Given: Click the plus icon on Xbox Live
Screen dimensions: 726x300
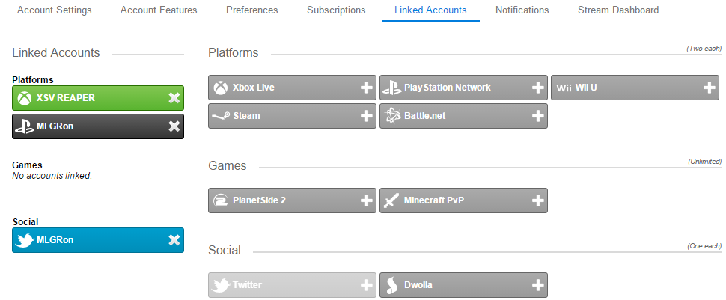Looking at the screenshot, I should 366,88.
